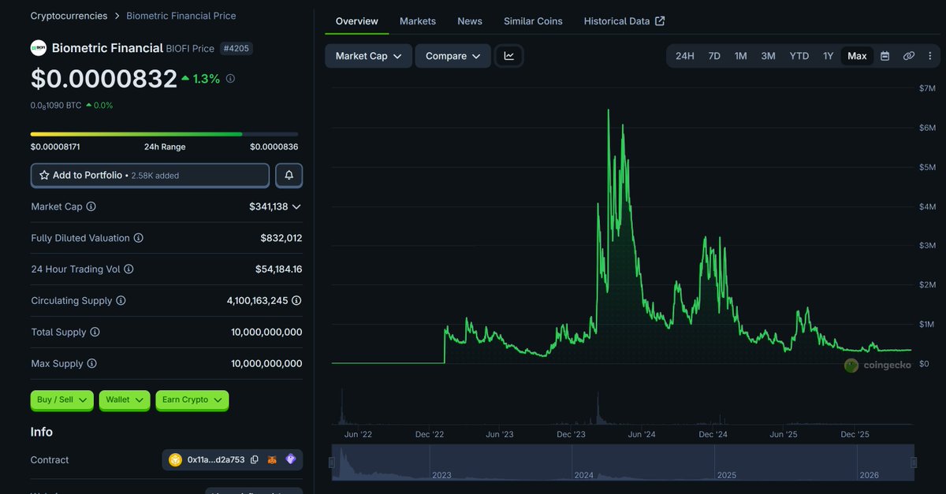Select the 1Y chart range
Screen dimensions: 946x494
coord(828,56)
